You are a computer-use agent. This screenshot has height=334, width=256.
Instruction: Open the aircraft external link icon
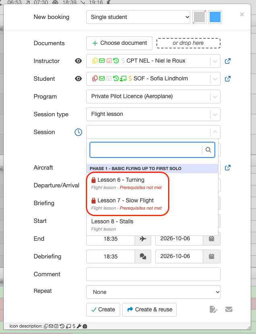pyautogui.click(x=228, y=168)
